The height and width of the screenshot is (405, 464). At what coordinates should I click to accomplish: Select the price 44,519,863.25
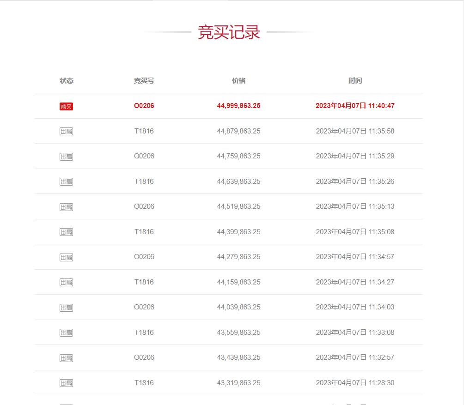pos(238,206)
